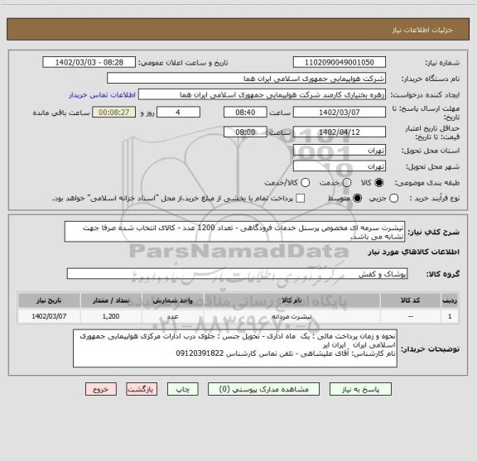Click the چاپ print button
The height and width of the screenshot is (461, 477).
tap(183, 389)
